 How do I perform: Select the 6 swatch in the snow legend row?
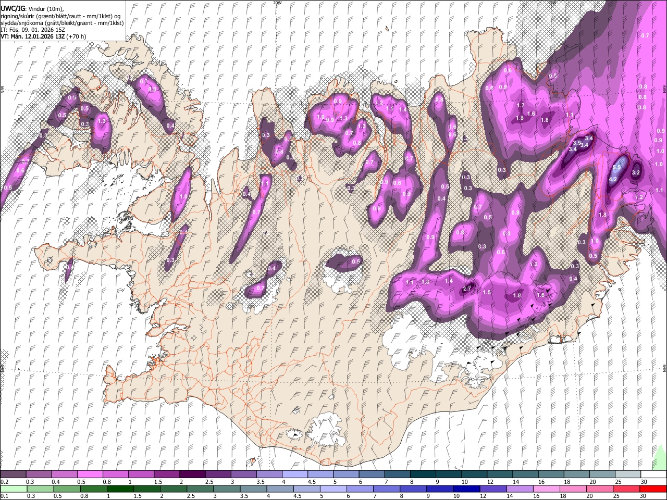372,474
